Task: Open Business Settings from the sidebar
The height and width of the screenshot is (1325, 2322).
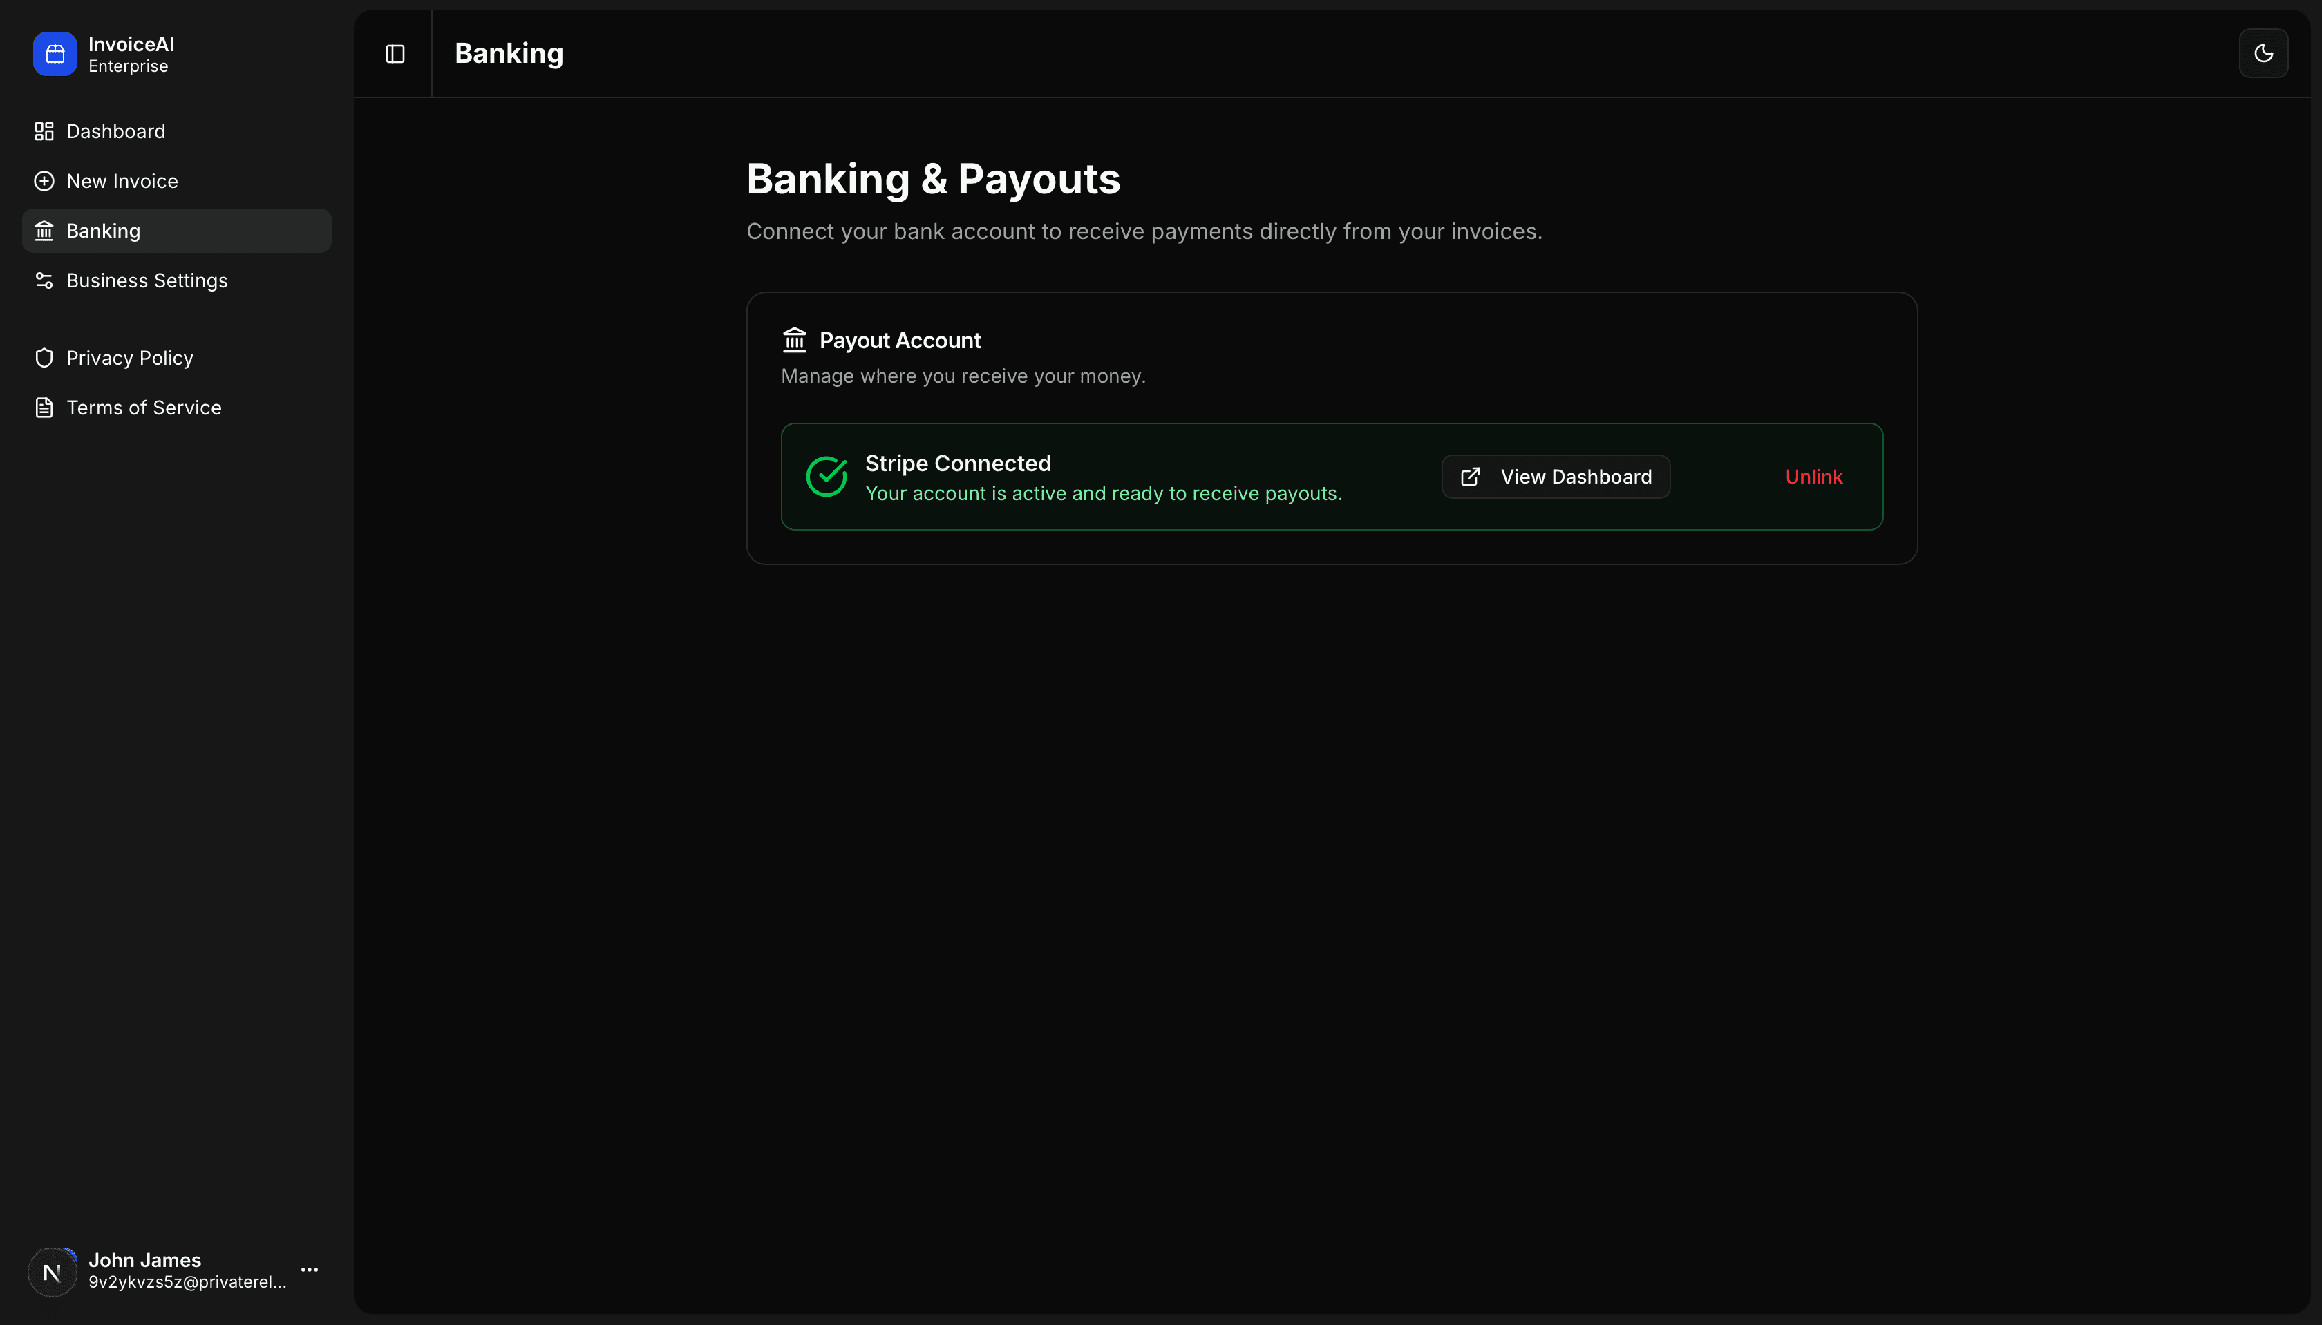Action: click(x=147, y=280)
